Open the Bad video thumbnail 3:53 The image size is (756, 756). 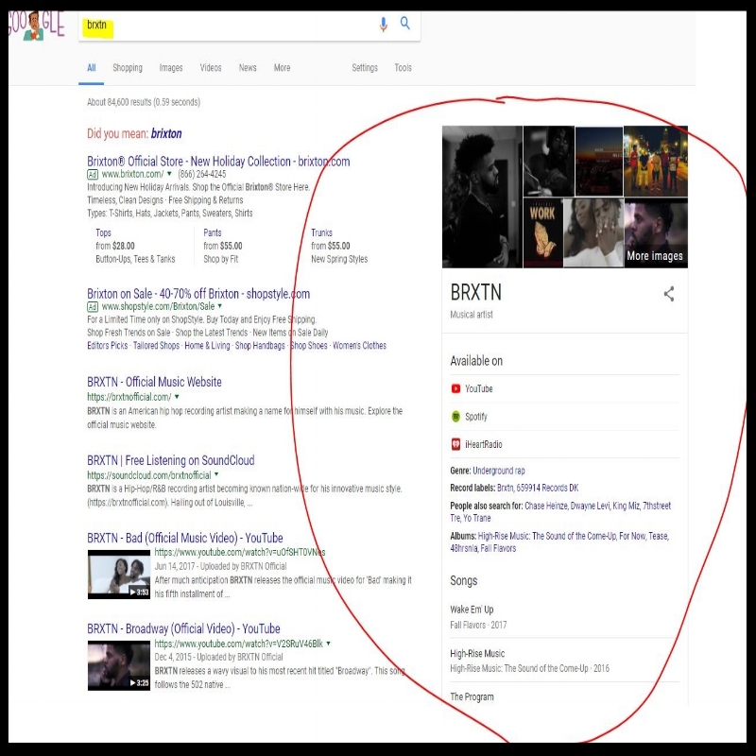point(119,575)
